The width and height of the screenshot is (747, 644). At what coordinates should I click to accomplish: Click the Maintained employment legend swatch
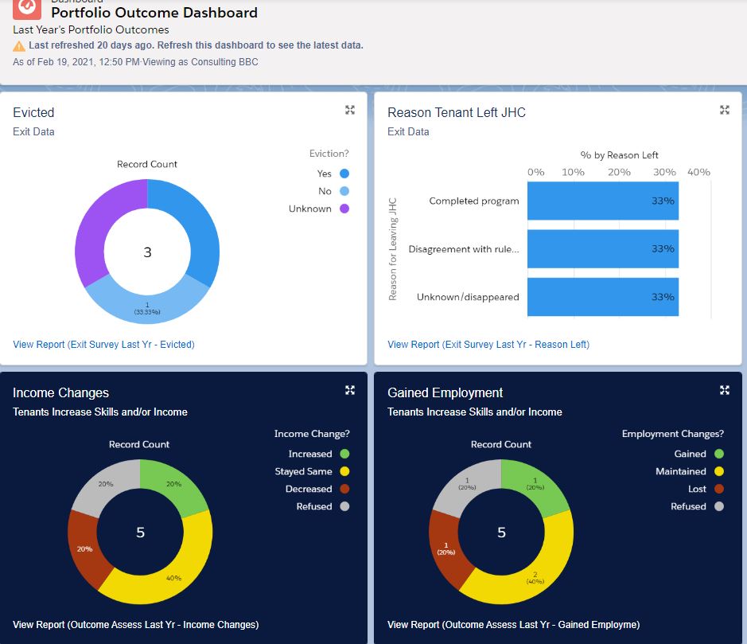pyautogui.click(x=719, y=471)
